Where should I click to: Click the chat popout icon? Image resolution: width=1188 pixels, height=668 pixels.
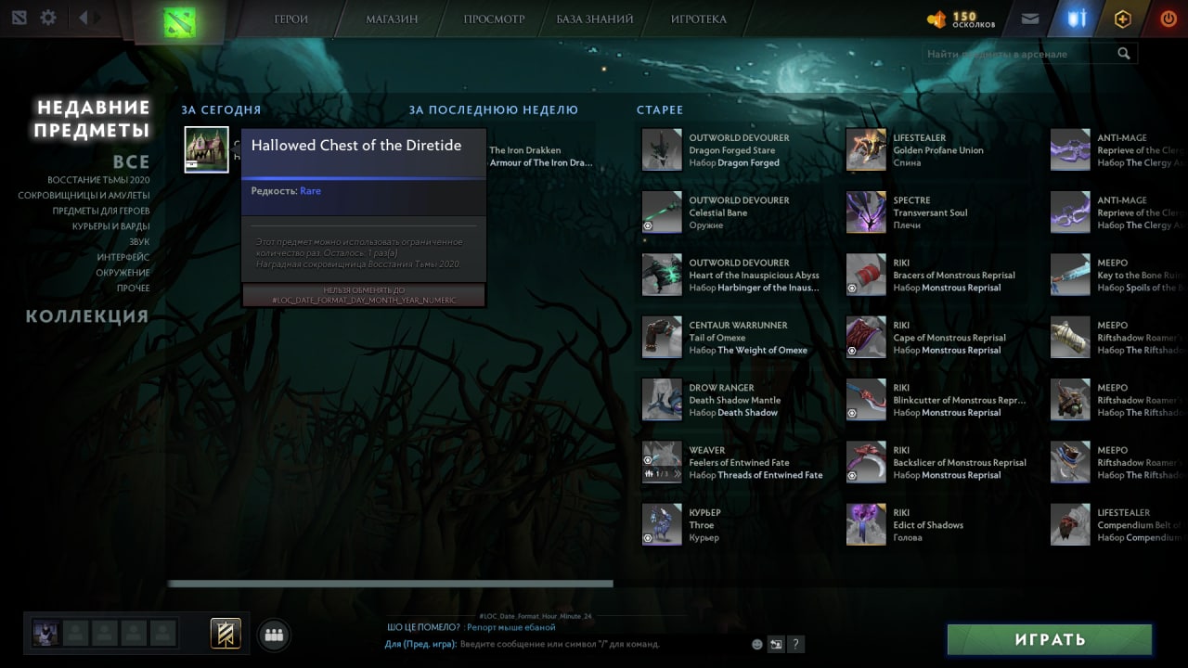point(776,644)
